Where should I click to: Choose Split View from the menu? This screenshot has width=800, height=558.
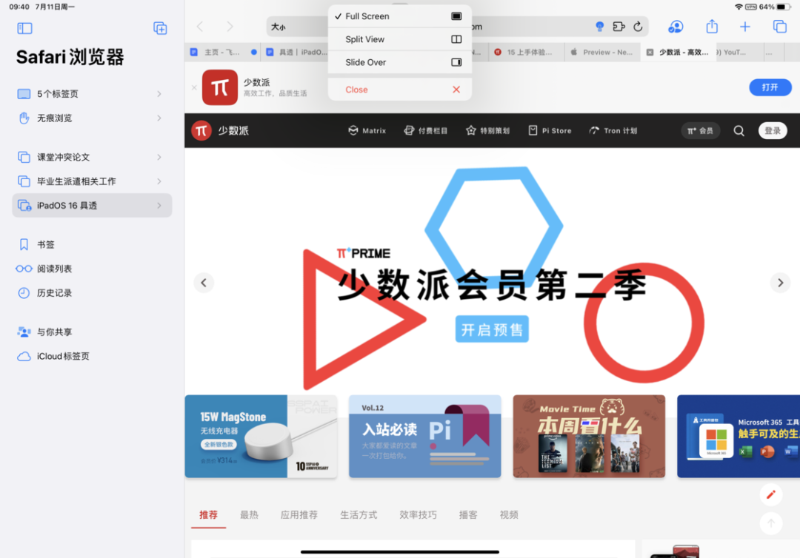(399, 39)
